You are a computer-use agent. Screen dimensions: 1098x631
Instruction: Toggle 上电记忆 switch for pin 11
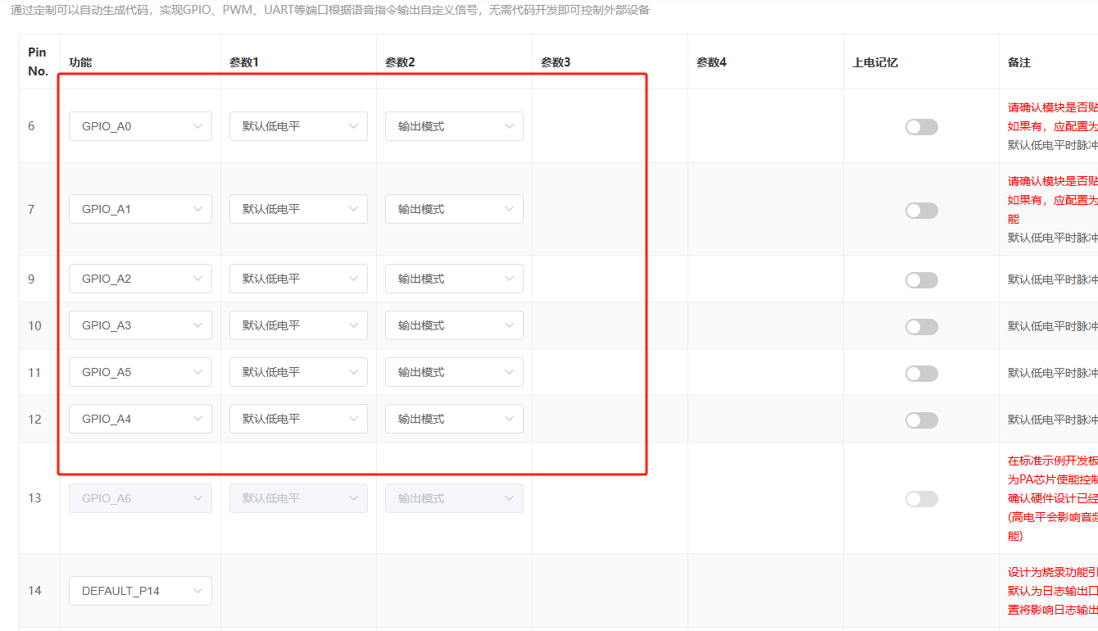921,373
